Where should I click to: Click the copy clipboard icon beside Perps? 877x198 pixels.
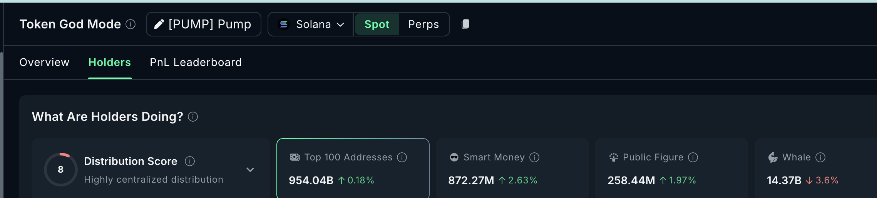point(465,24)
